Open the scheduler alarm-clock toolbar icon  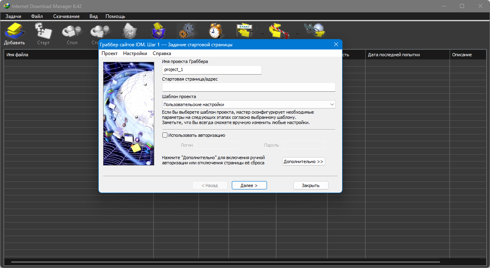pyautogui.click(x=216, y=31)
